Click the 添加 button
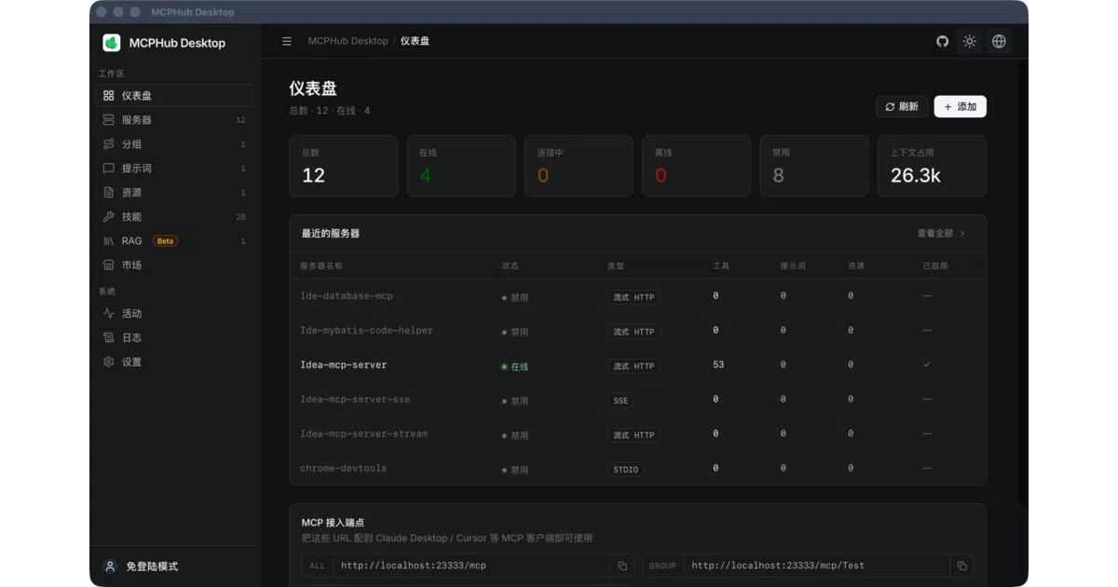The height and width of the screenshot is (587, 1118). 961,107
